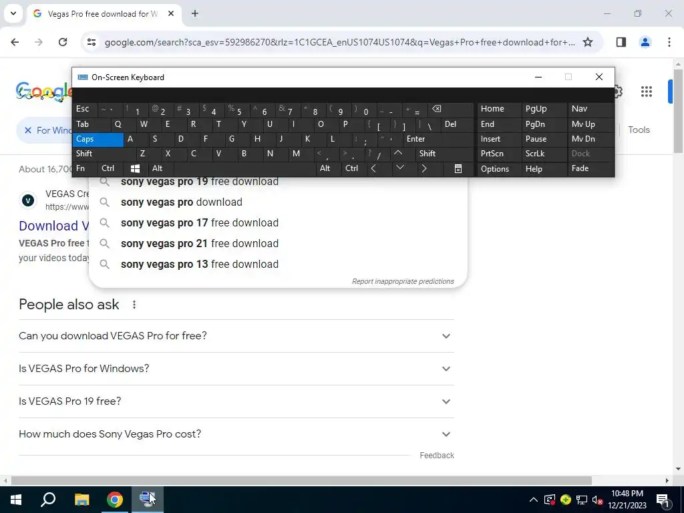The height and width of the screenshot is (513, 684).
Task: Expand 'Can you download VEGAS Pro for free?'
Action: coord(236,336)
